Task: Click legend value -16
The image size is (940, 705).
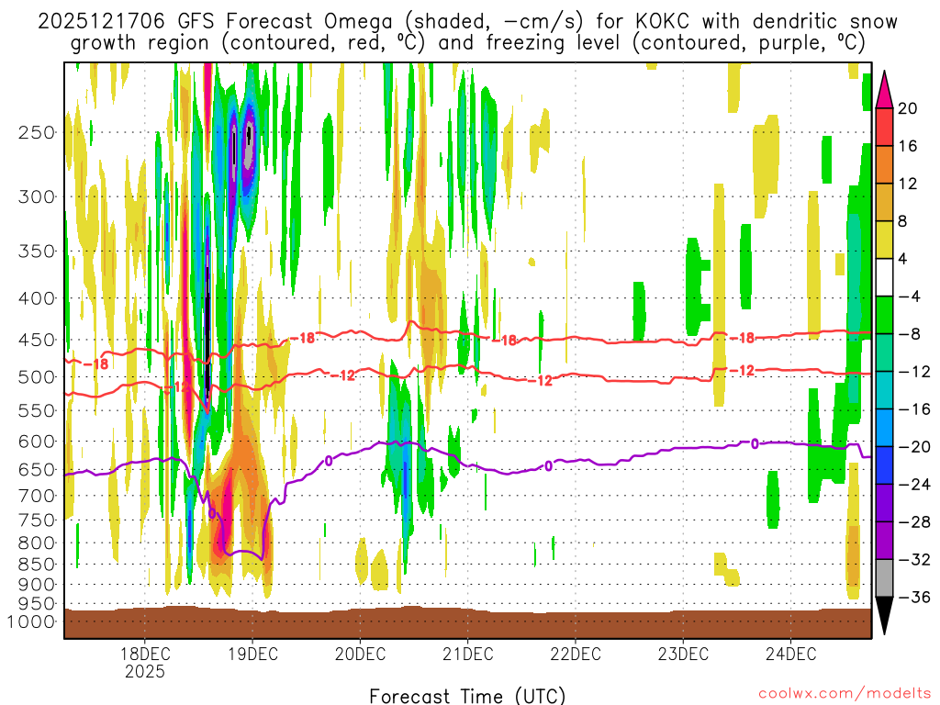Action: tap(913, 409)
